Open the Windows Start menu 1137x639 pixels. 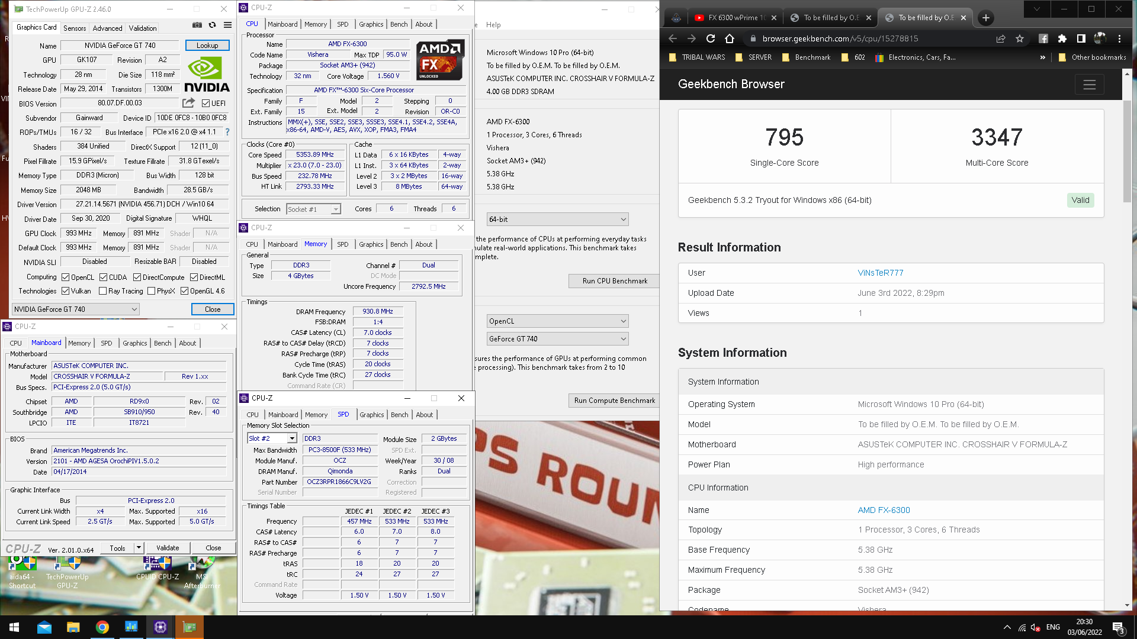coord(14,627)
